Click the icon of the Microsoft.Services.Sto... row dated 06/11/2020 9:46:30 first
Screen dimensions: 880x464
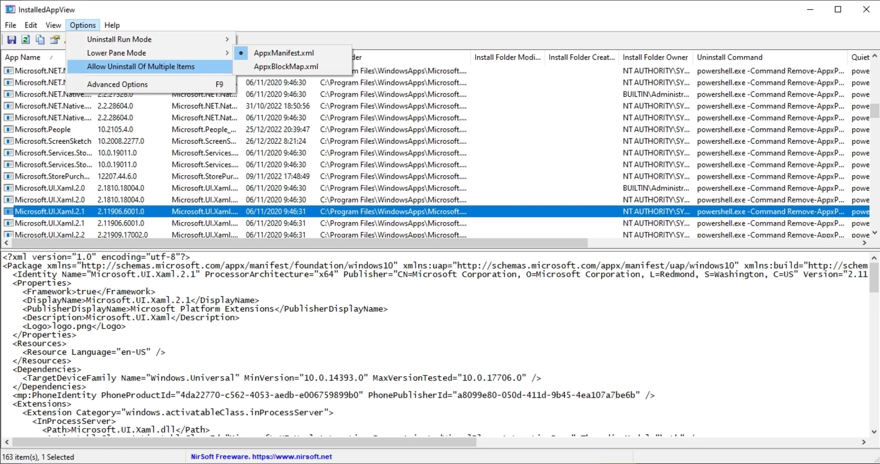pos(9,153)
